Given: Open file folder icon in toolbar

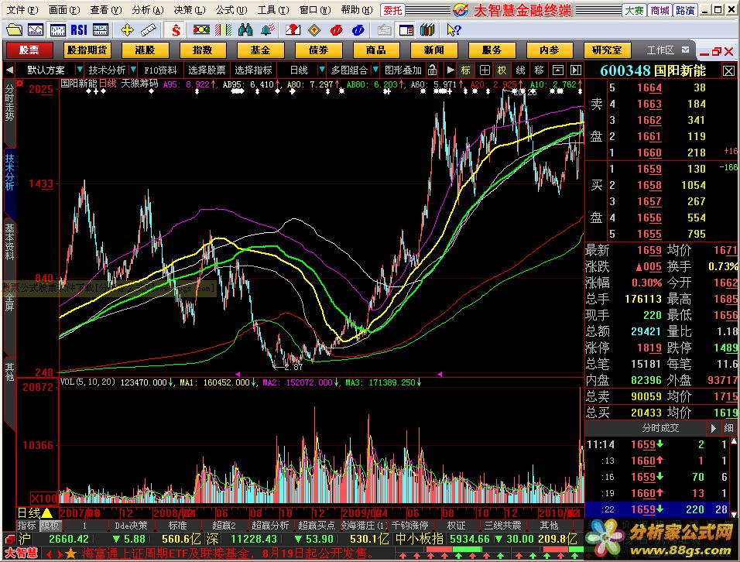Looking at the screenshot, I should [14, 30].
